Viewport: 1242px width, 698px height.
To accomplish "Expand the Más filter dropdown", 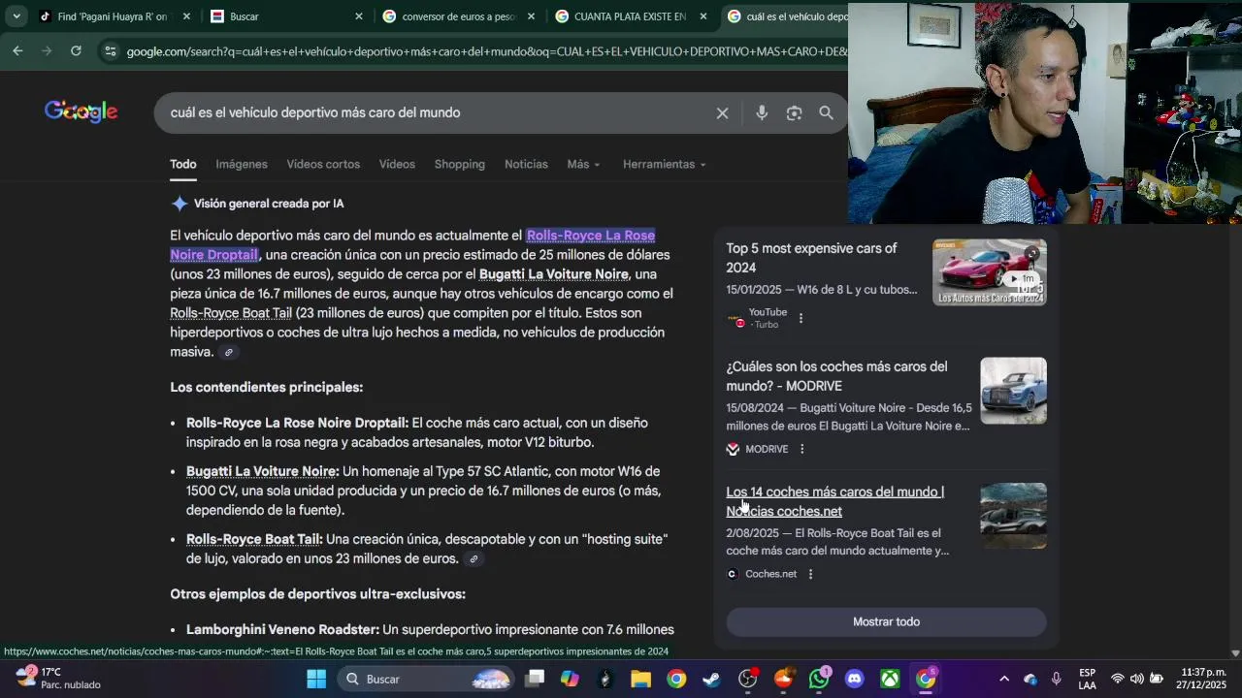I will coord(583,164).
